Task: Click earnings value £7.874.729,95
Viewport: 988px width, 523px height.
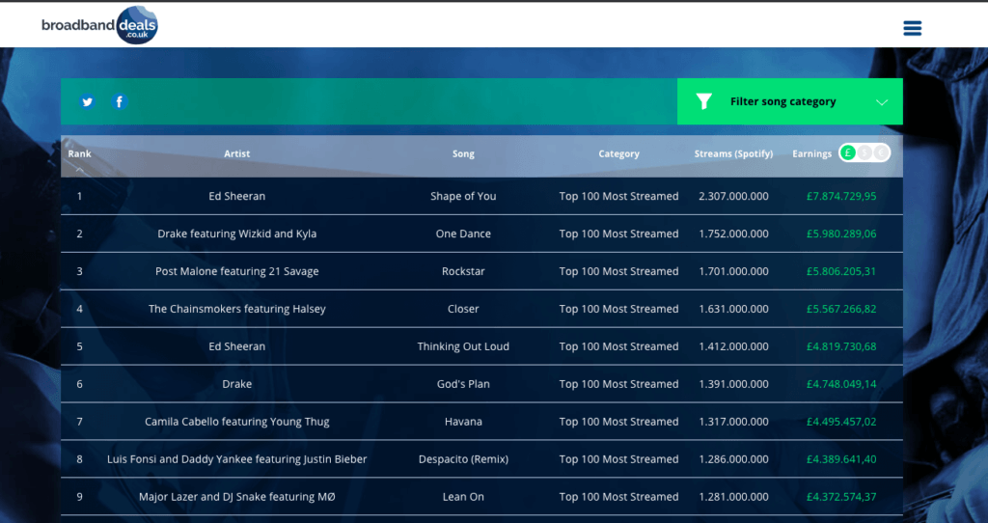Action: pyautogui.click(x=841, y=196)
